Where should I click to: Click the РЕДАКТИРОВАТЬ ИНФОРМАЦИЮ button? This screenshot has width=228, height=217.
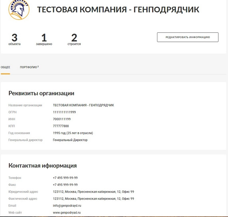188,37
